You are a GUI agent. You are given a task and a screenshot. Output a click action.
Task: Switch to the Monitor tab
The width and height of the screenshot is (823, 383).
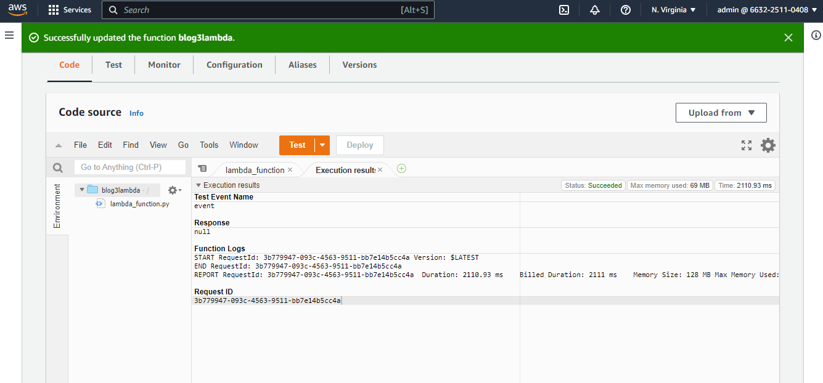pos(164,65)
